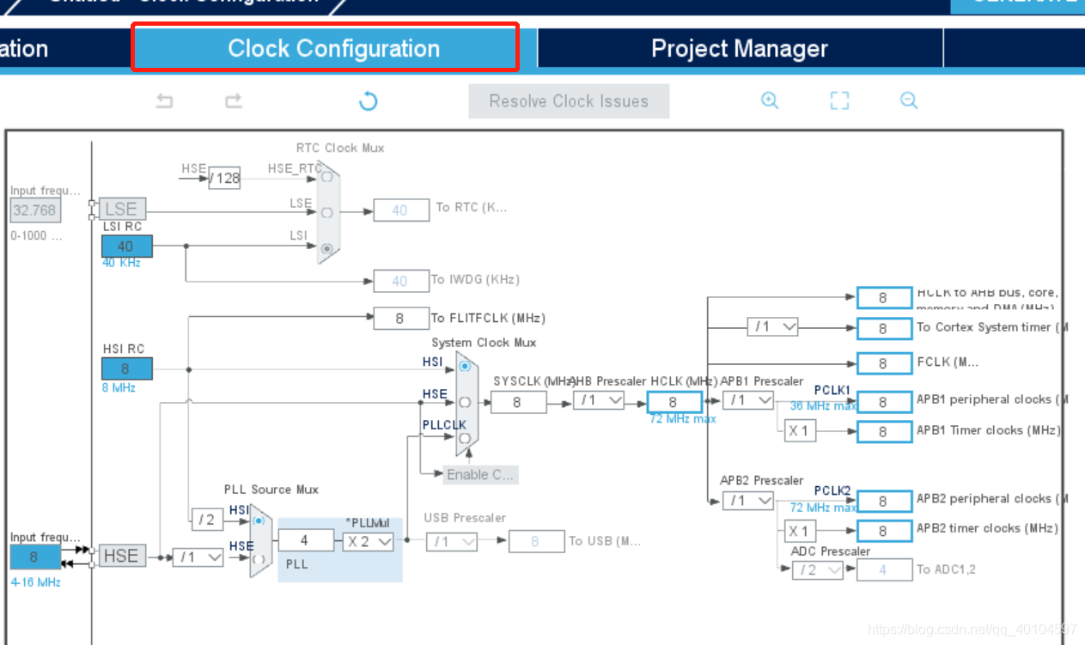Click the To USB value box
The image size is (1085, 645).
(x=537, y=541)
